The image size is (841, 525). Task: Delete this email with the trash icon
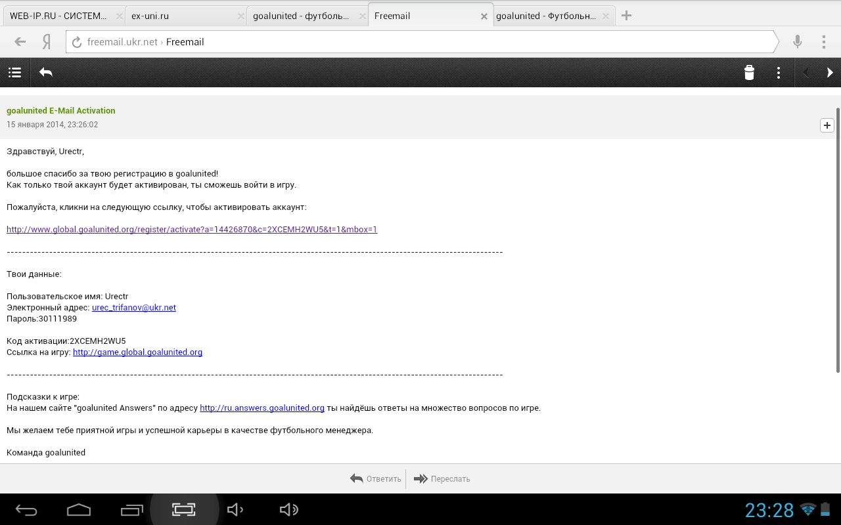tap(749, 73)
